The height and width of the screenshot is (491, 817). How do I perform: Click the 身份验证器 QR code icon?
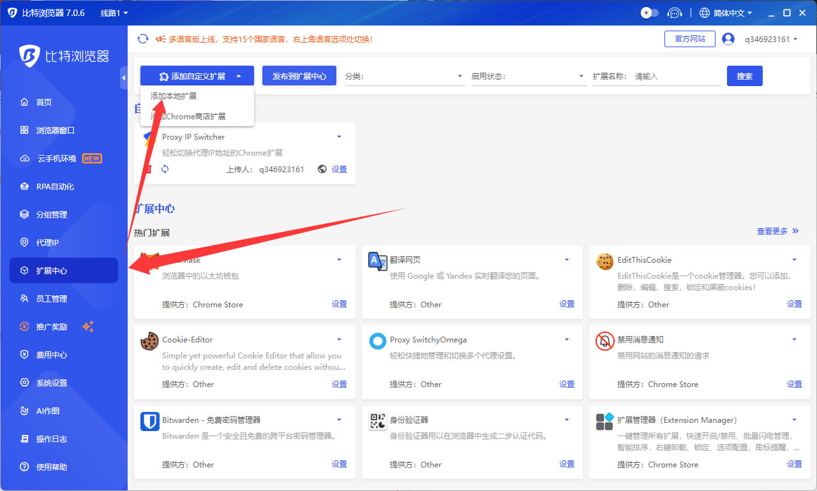[x=377, y=421]
